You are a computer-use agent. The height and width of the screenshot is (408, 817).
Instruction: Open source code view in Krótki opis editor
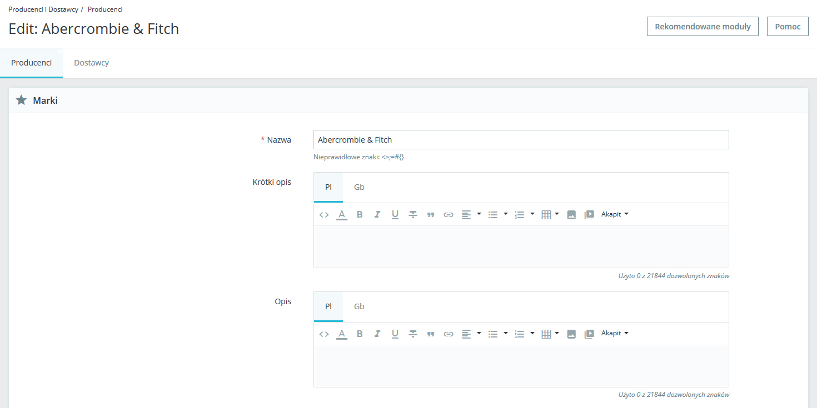pos(324,214)
